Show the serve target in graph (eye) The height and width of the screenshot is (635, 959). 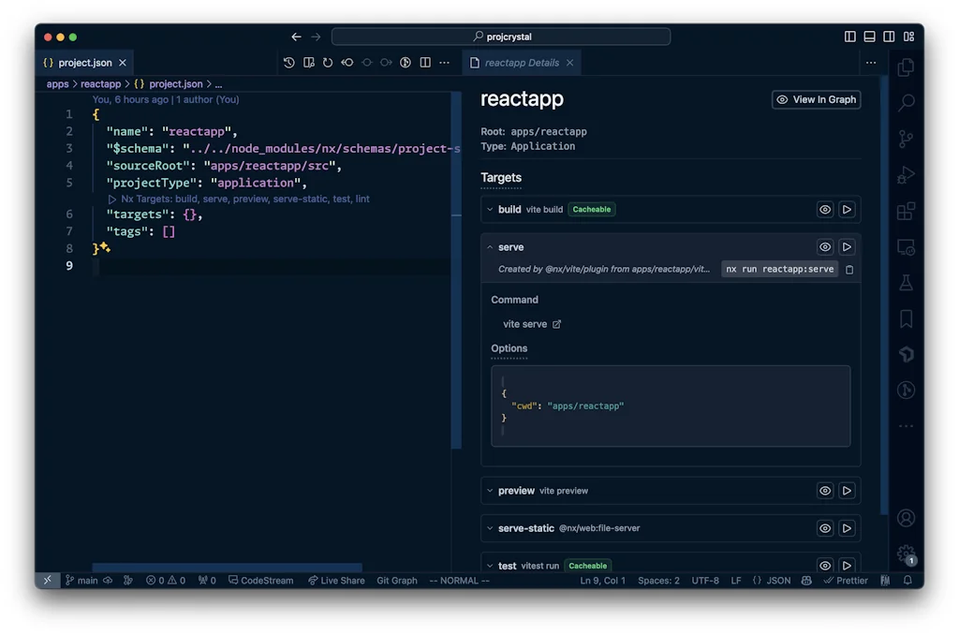825,247
